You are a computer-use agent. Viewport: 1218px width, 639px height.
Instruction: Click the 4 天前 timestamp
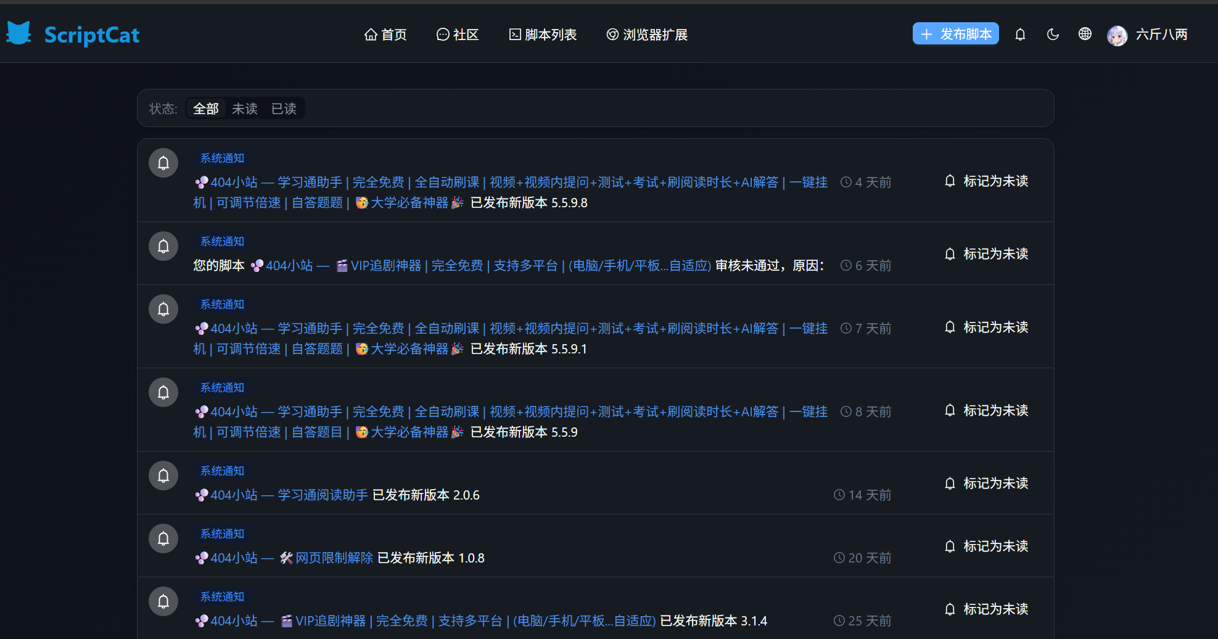pyautogui.click(x=866, y=182)
